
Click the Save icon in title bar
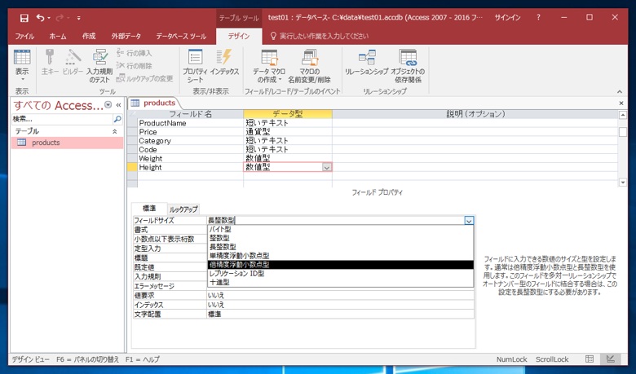click(24, 18)
